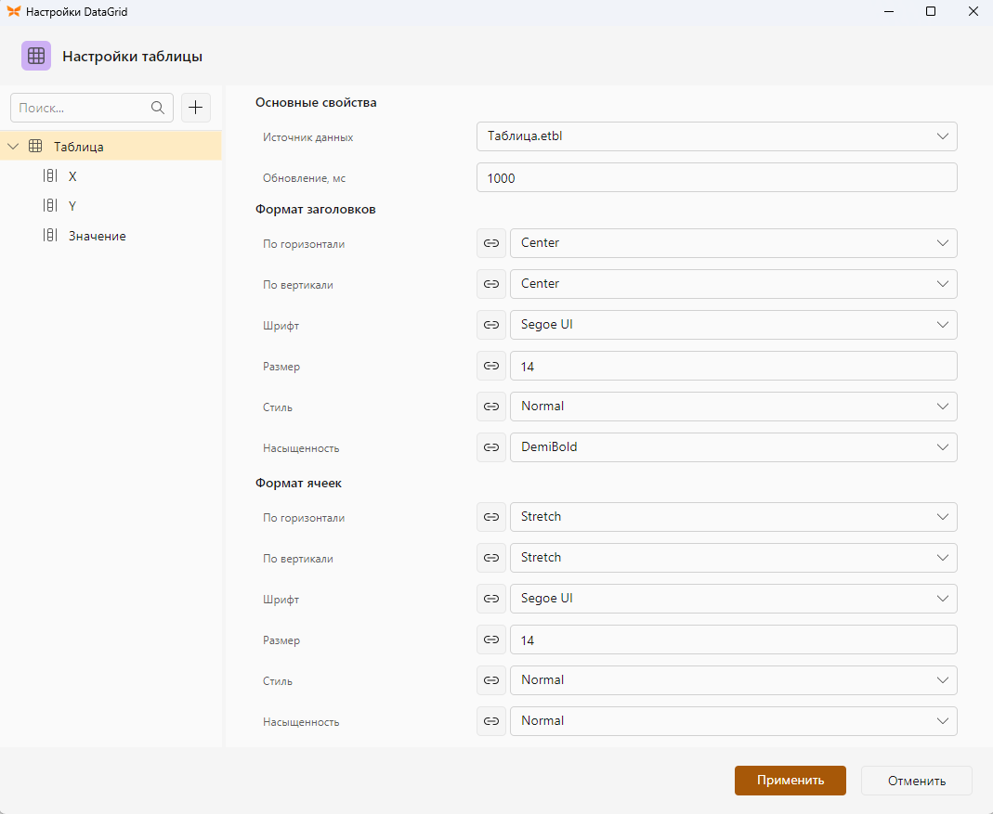The image size is (993, 814).
Task: Open cell По горизонтали Stretch dropdown
Action: click(733, 517)
